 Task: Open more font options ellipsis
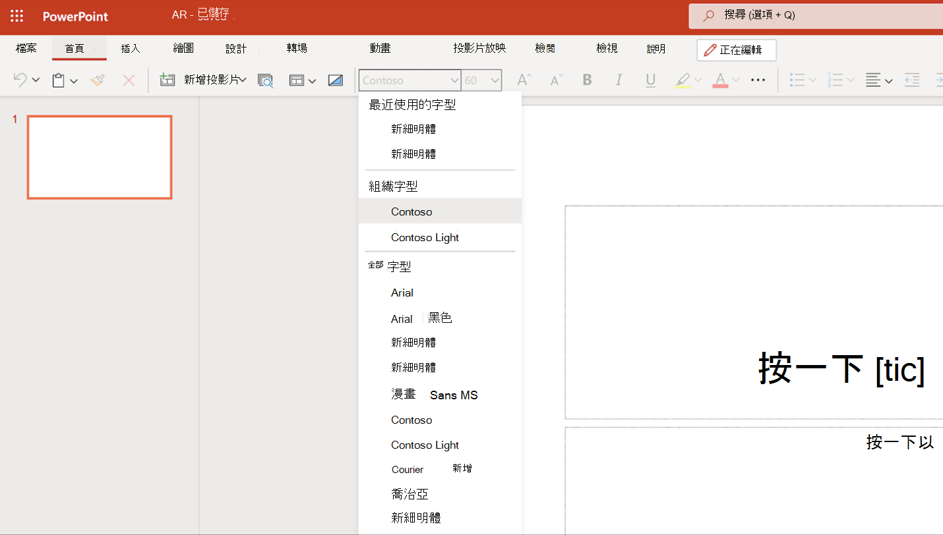click(x=758, y=80)
